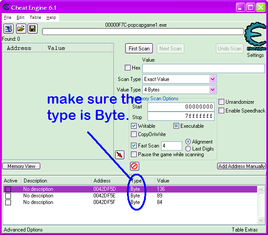
Task: Open Memory View
Action: [21, 166]
